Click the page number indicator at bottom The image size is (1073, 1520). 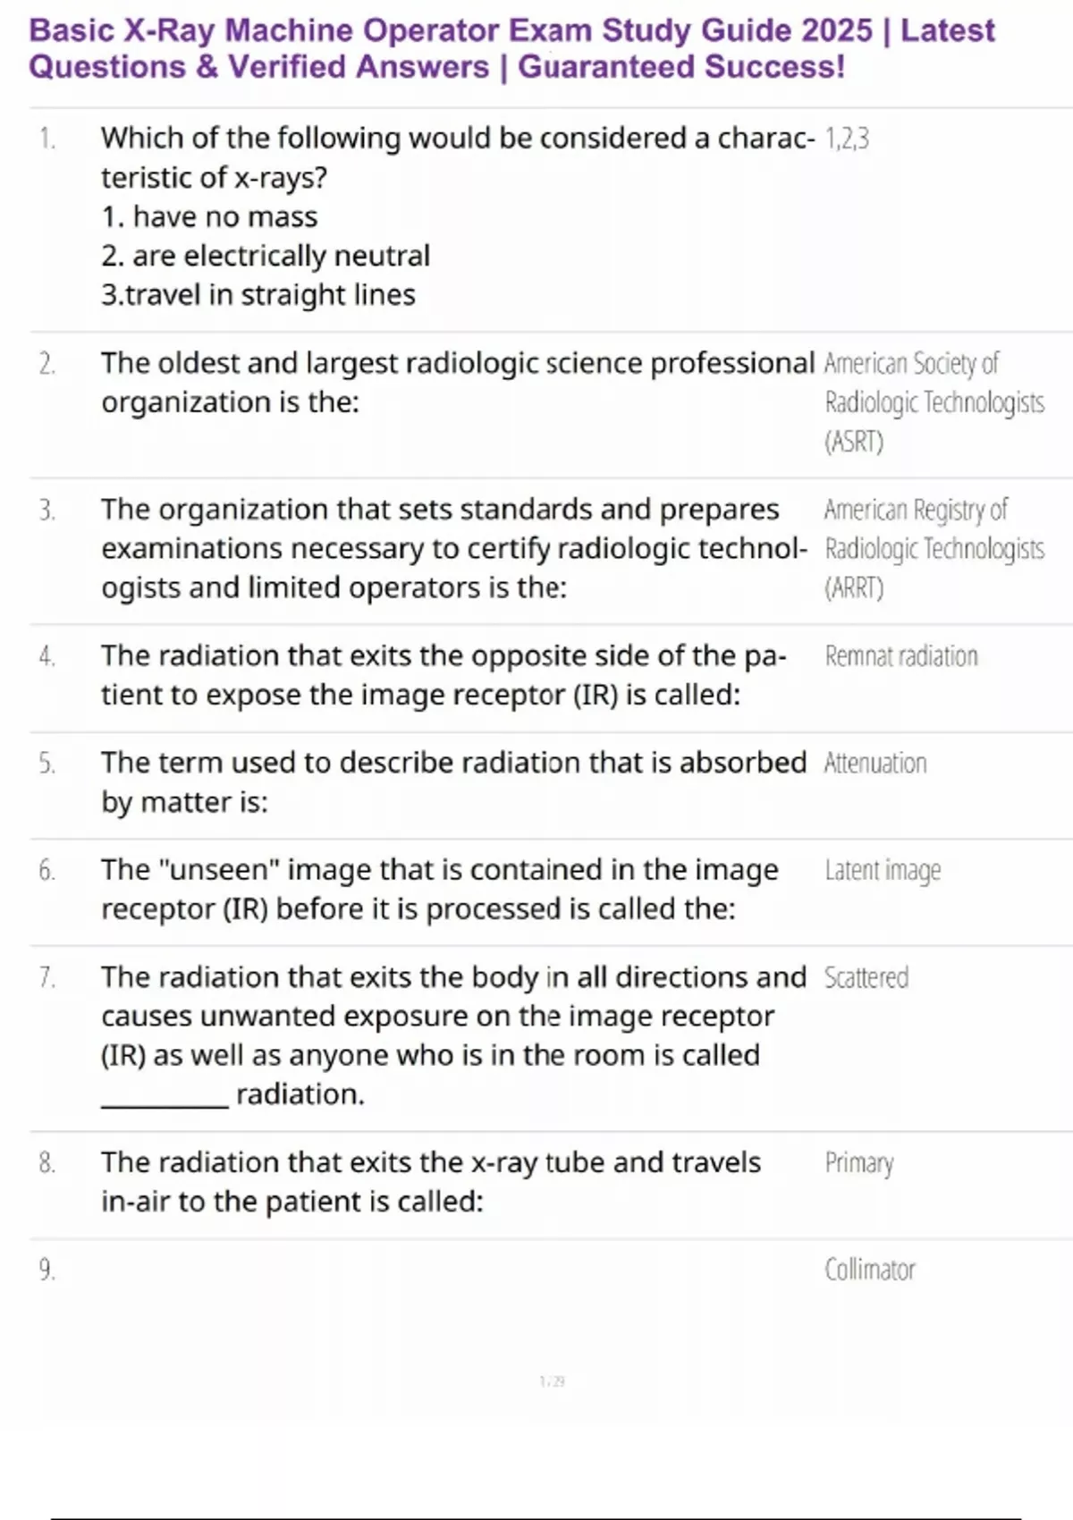coord(553,1381)
